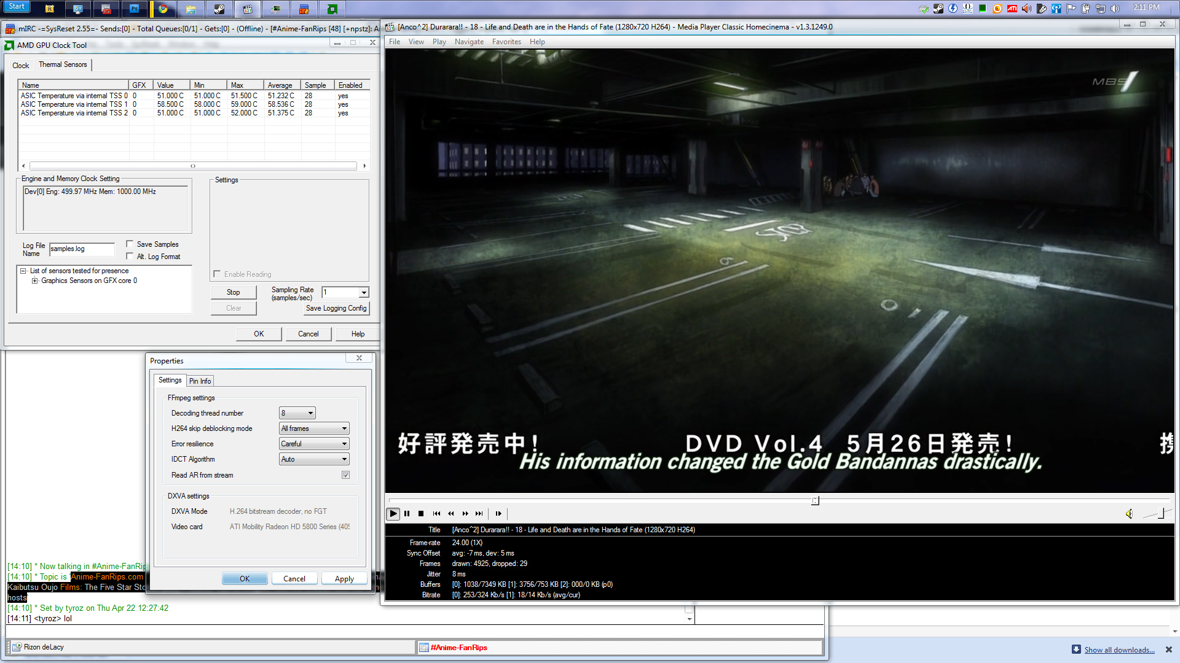
Task: Click Media Player Classic taskbar icon
Action: 248,9
